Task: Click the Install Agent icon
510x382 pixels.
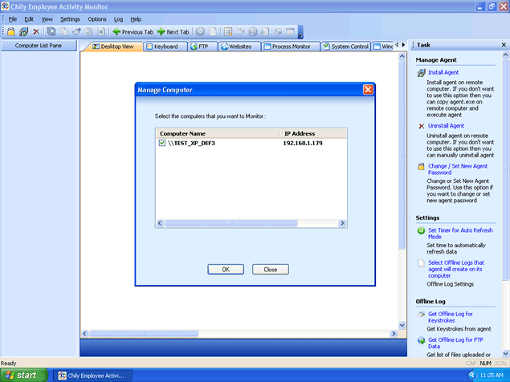Action: 422,73
